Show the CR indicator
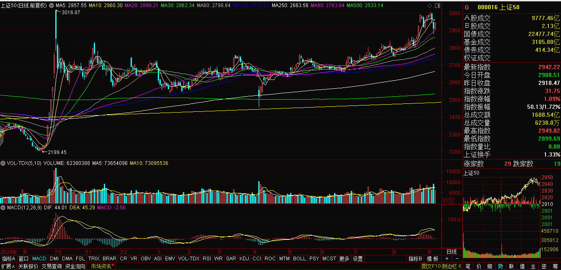 coord(123,259)
